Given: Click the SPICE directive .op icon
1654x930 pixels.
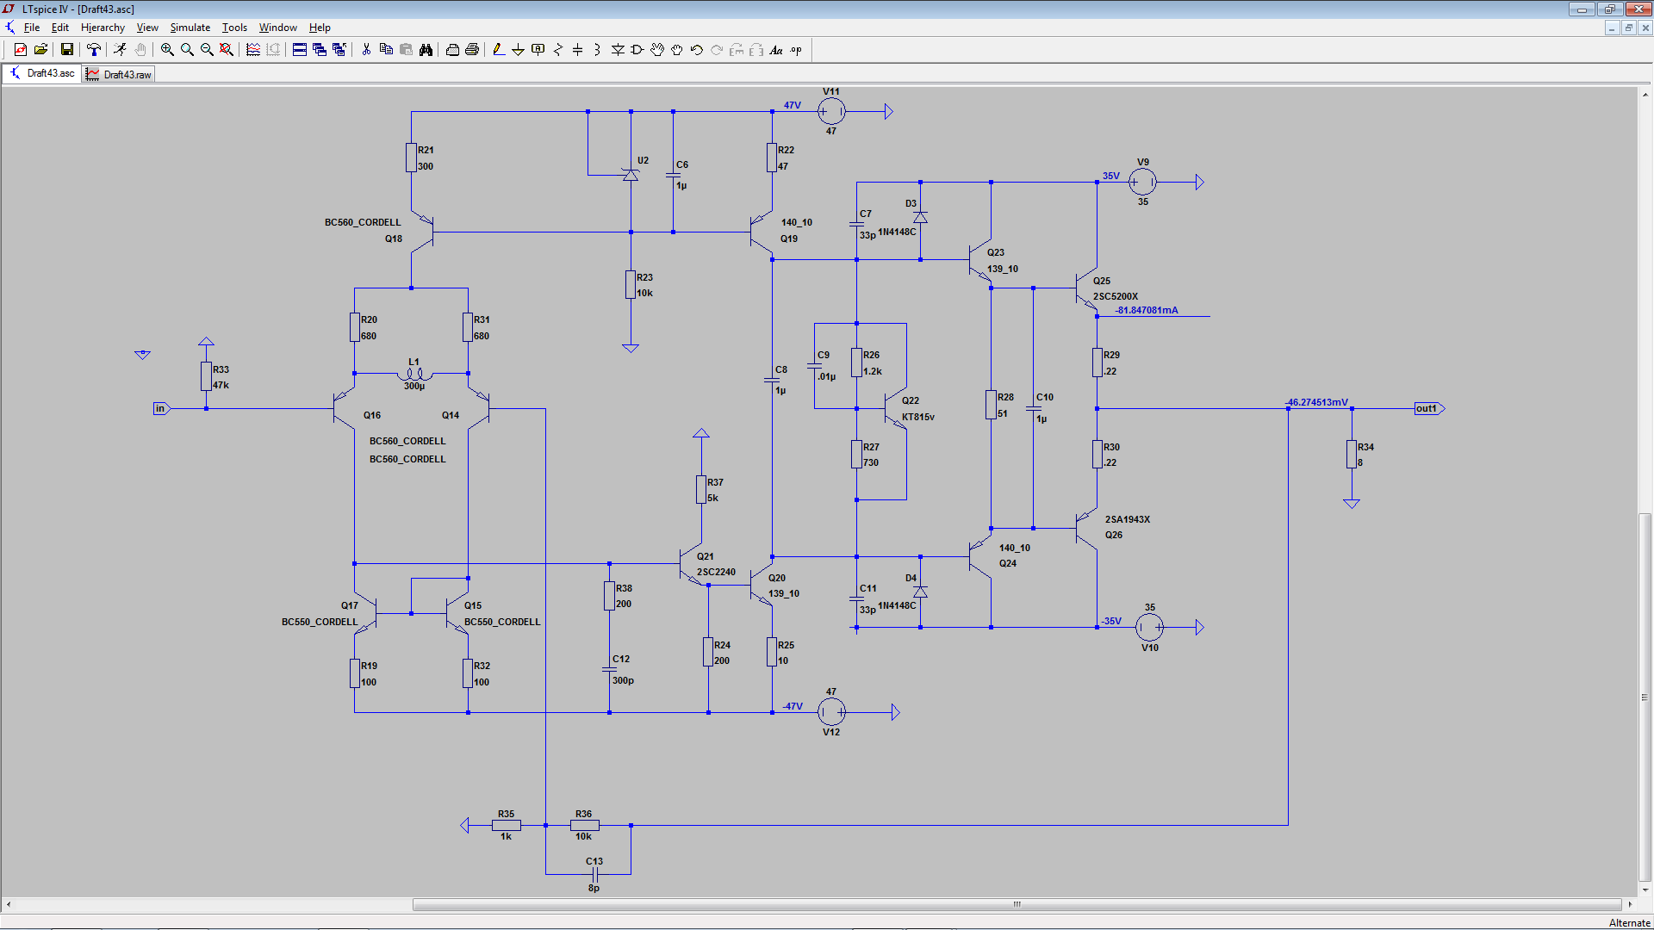Looking at the screenshot, I should point(796,50).
